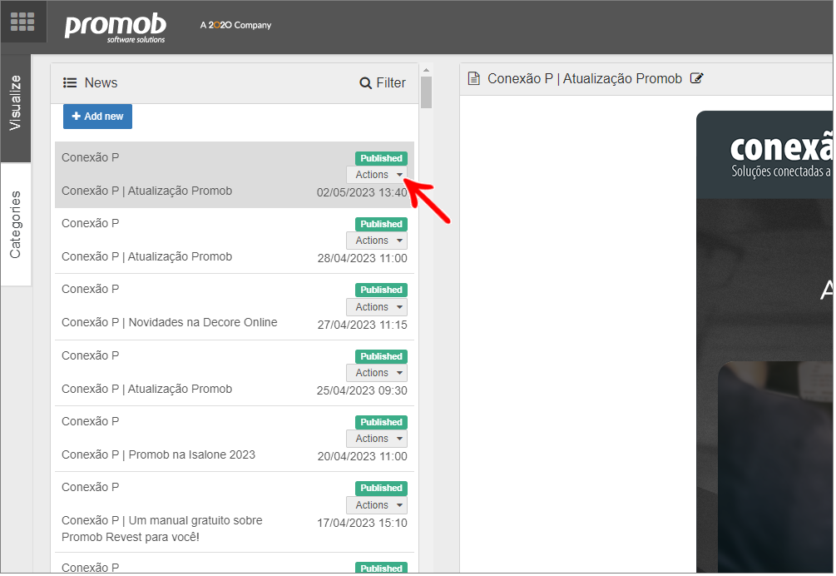This screenshot has width=836, height=576.
Task: Open the Filter option
Action: point(383,83)
